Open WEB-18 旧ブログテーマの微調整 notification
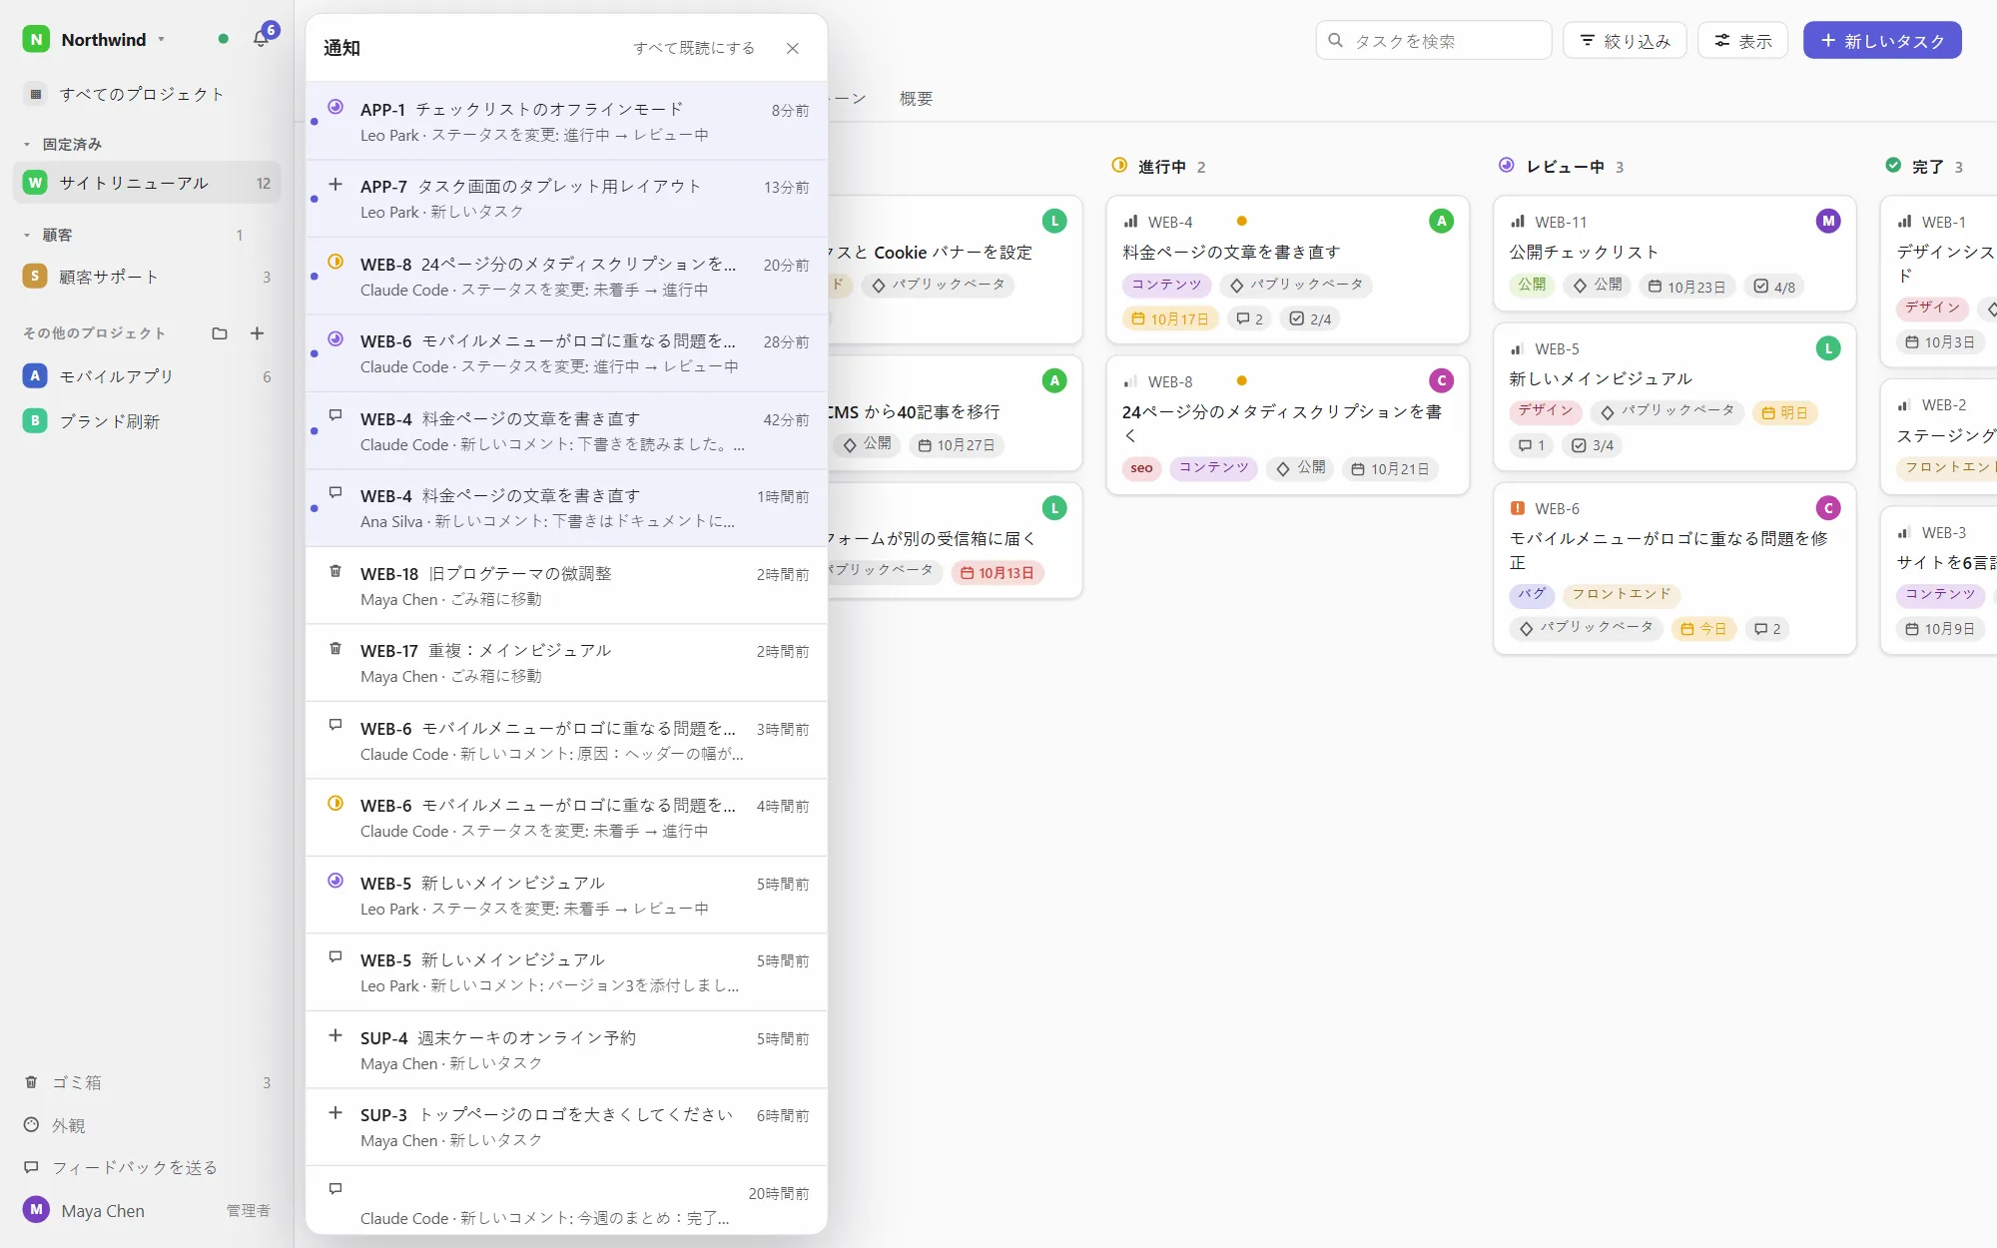 (566, 586)
